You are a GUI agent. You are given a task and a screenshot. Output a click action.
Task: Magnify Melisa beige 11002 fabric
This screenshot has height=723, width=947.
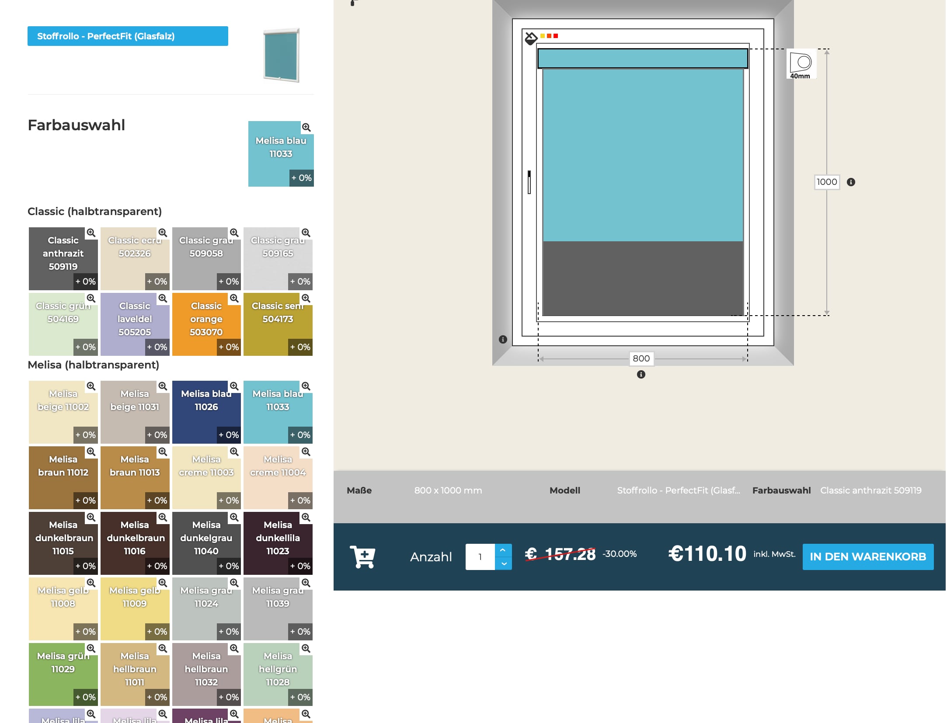(91, 386)
